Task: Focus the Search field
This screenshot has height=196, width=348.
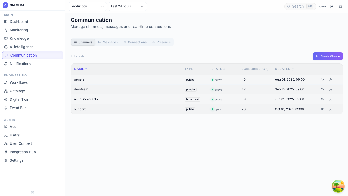Action: tap(298, 7)
